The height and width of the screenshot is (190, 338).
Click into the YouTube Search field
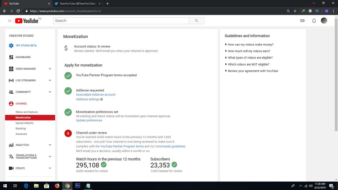[121, 21]
